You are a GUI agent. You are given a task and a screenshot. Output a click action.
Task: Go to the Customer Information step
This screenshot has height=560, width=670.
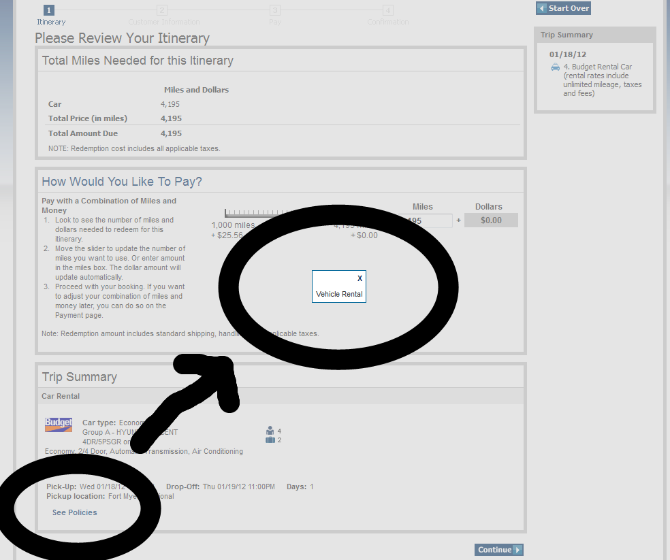(x=161, y=10)
